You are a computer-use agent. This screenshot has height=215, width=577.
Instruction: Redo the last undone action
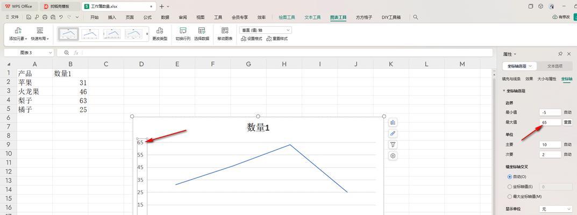coord(69,17)
